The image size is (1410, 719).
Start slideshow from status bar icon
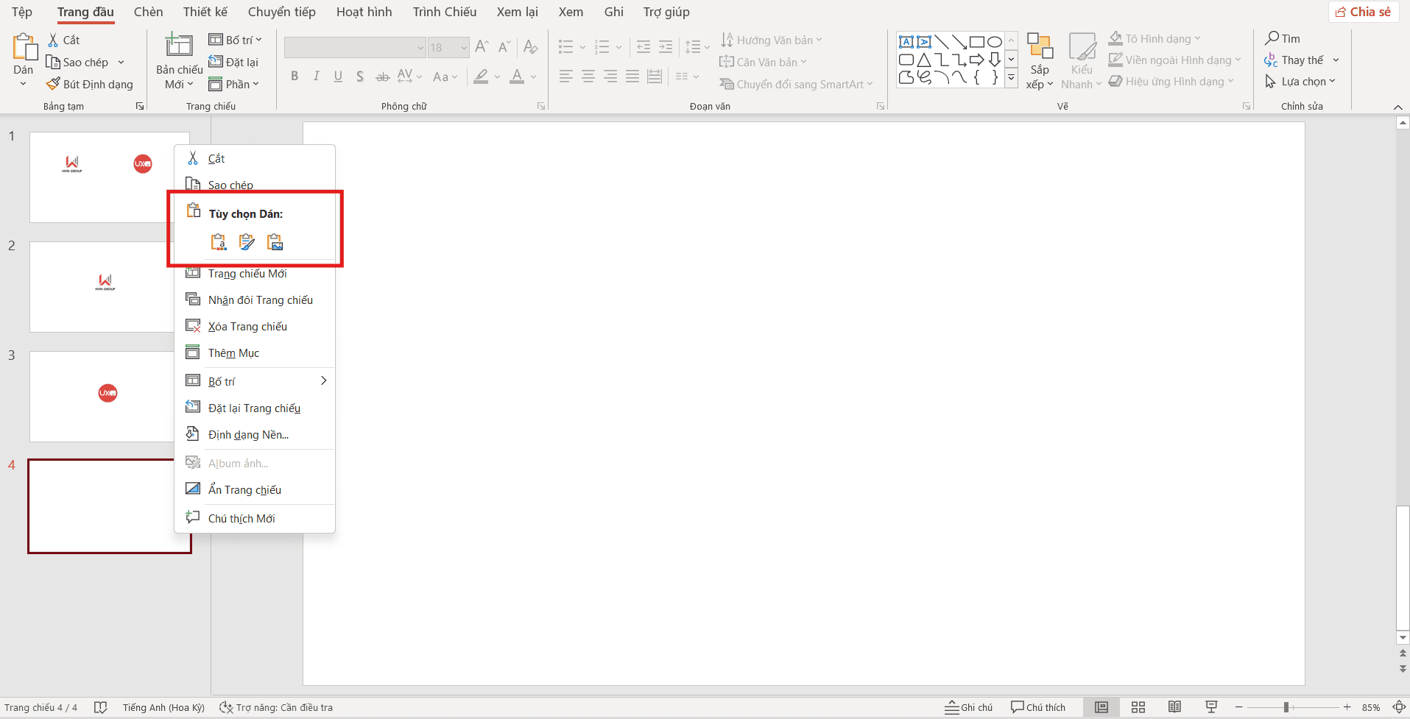(1211, 707)
